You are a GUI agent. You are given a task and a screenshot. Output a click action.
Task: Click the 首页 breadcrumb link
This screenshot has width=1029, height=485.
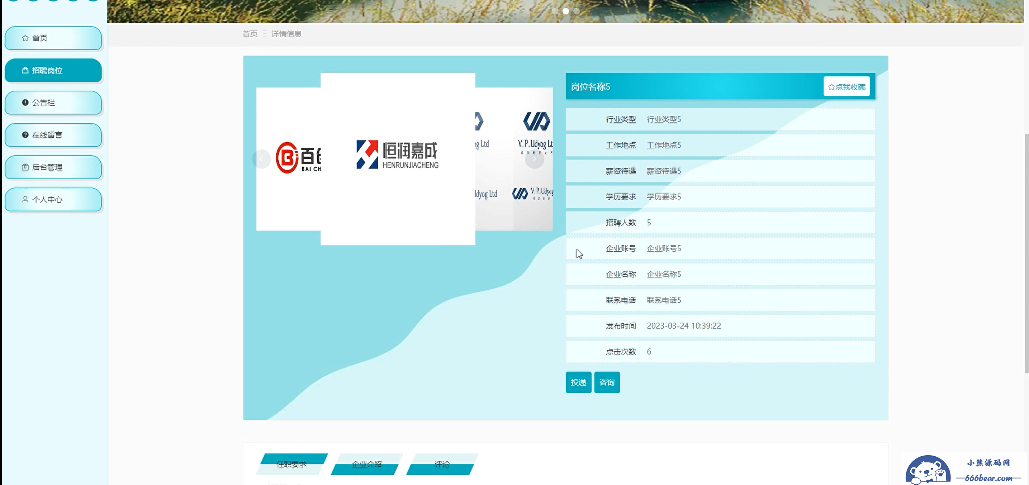(250, 34)
